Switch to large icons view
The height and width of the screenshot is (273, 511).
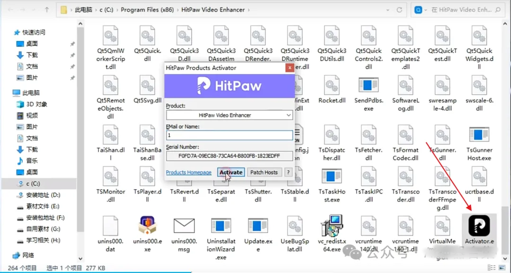coord(503,267)
